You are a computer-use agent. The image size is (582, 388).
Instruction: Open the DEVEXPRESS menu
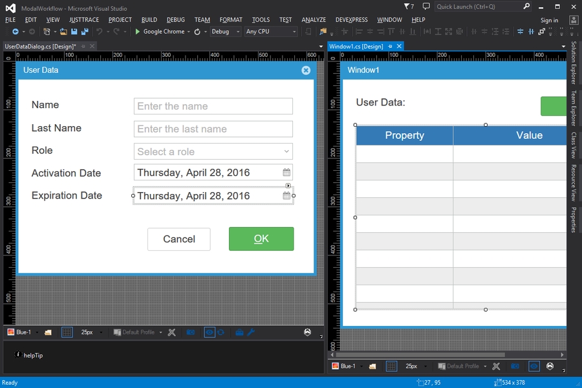click(x=353, y=20)
